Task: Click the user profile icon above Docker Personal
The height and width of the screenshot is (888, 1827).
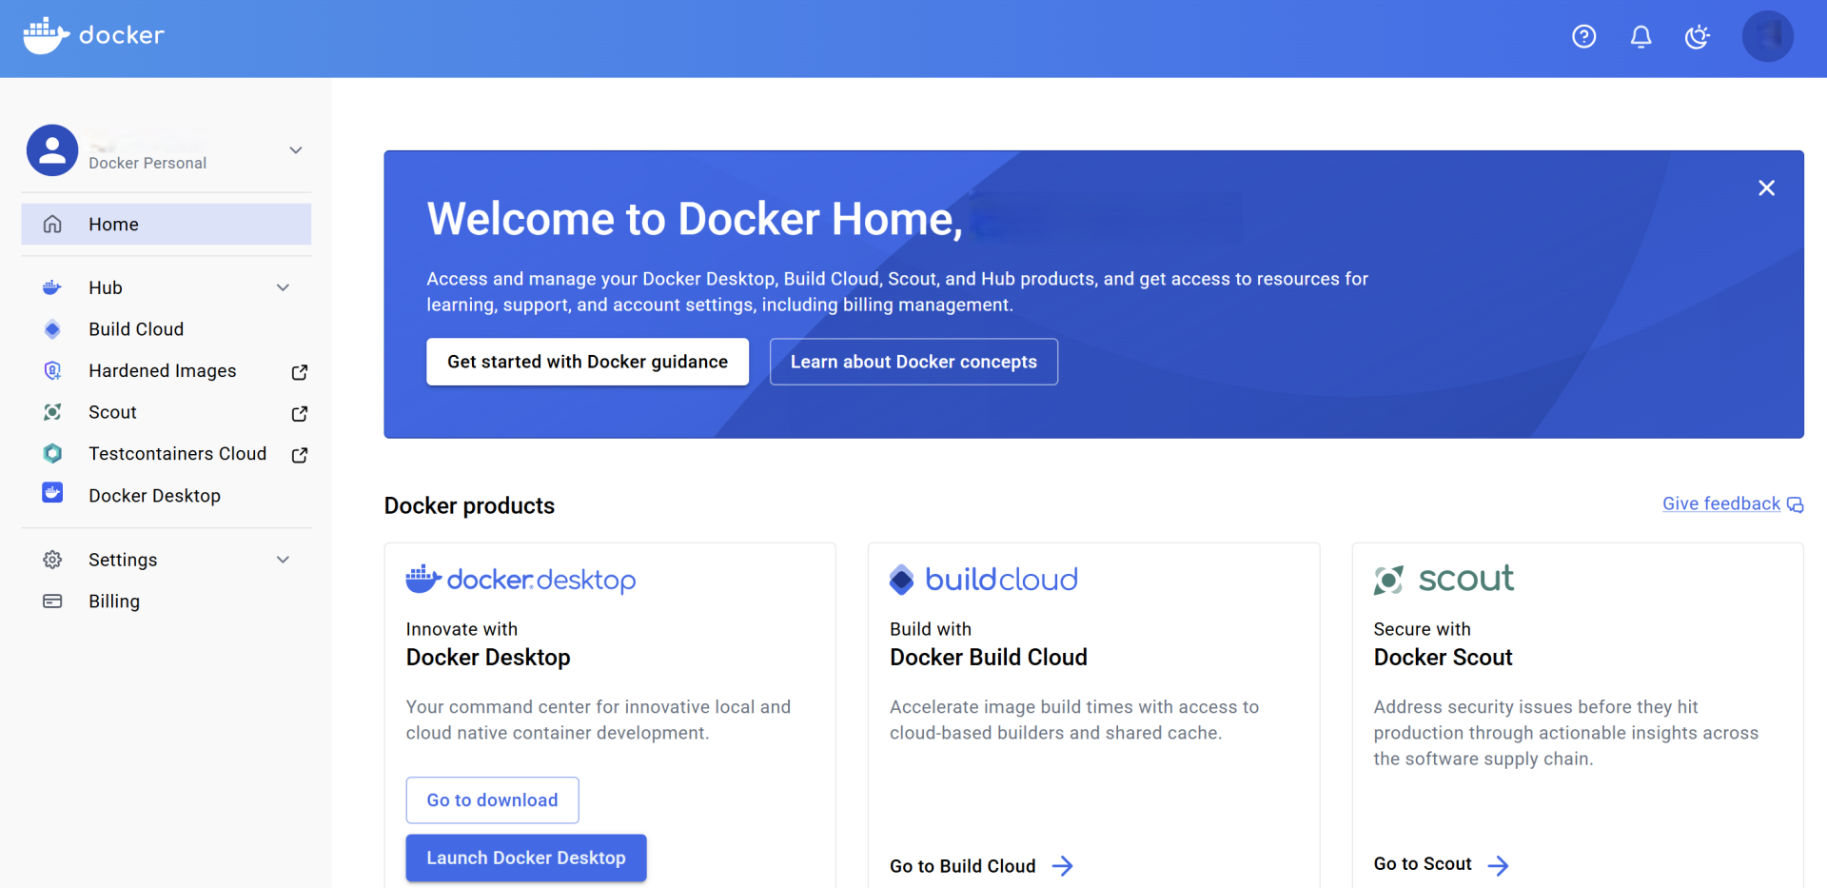Action: [52, 149]
